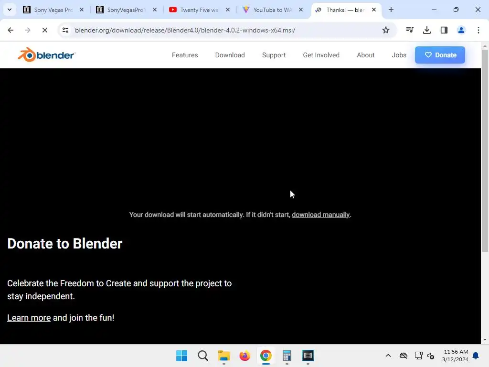This screenshot has width=489, height=367.
Task: Click the muted volume tray icon
Action: pyautogui.click(x=431, y=356)
